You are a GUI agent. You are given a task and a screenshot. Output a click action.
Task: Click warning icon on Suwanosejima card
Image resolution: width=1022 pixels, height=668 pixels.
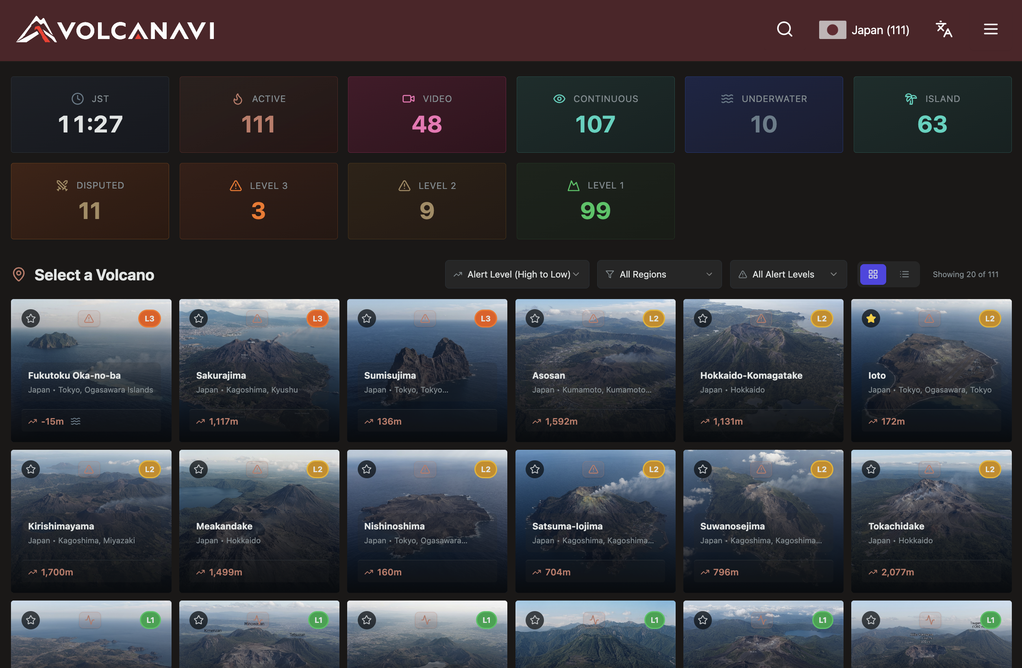(x=761, y=469)
